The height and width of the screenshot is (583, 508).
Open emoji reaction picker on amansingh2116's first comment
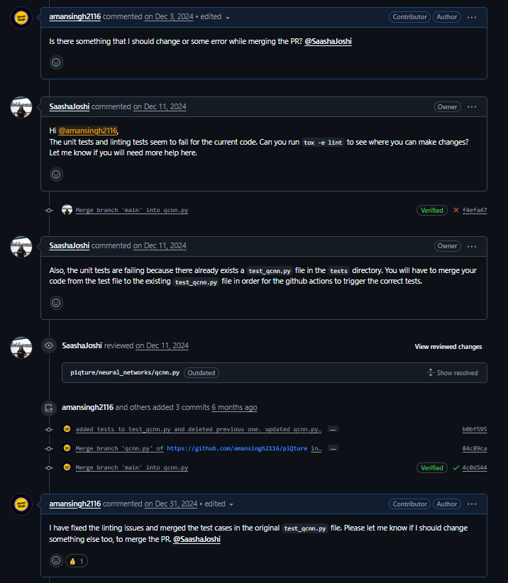coord(56,62)
